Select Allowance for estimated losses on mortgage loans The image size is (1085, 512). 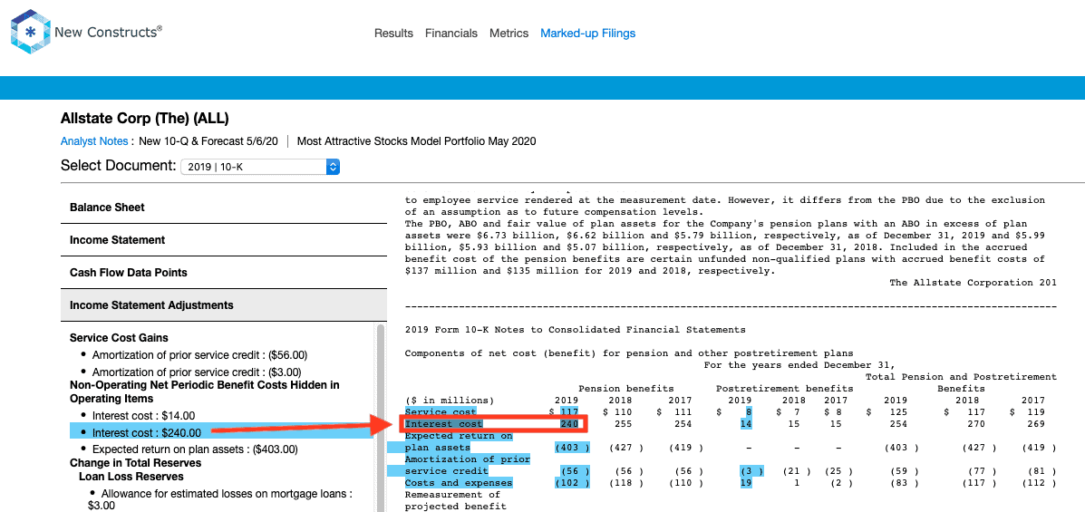pyautogui.click(x=221, y=500)
